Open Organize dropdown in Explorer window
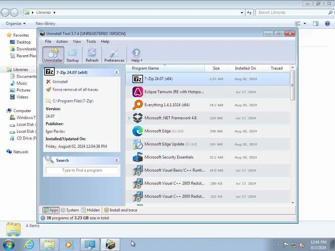335x251 pixels. [16, 24]
